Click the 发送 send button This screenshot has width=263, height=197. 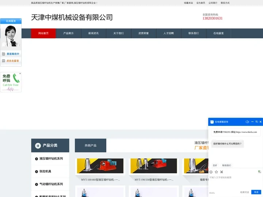pyautogui.click(x=256, y=192)
